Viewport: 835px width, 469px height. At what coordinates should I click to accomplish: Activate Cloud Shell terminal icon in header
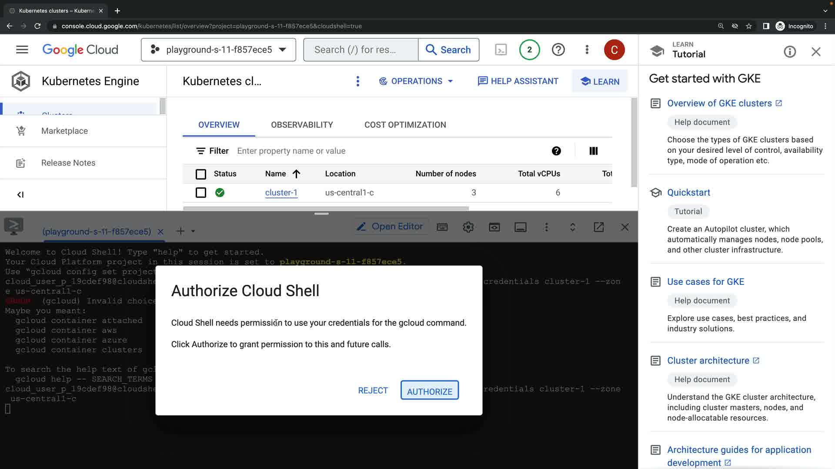(x=501, y=50)
